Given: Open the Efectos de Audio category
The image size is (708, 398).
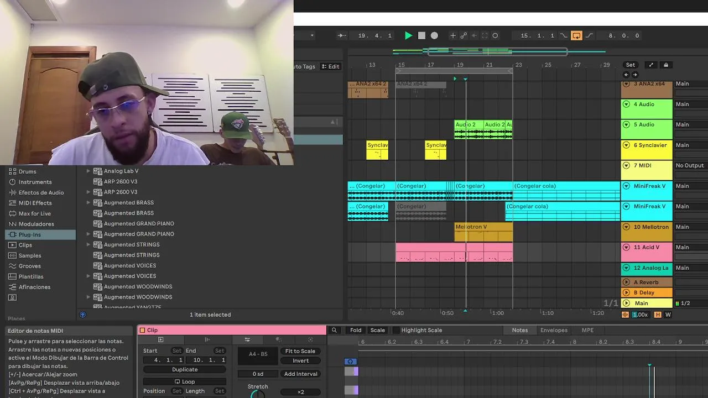Looking at the screenshot, I should coord(40,192).
